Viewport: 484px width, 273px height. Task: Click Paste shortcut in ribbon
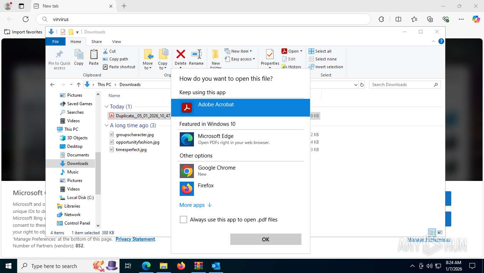pyautogui.click(x=119, y=67)
